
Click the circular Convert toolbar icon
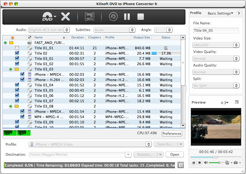[113, 17]
